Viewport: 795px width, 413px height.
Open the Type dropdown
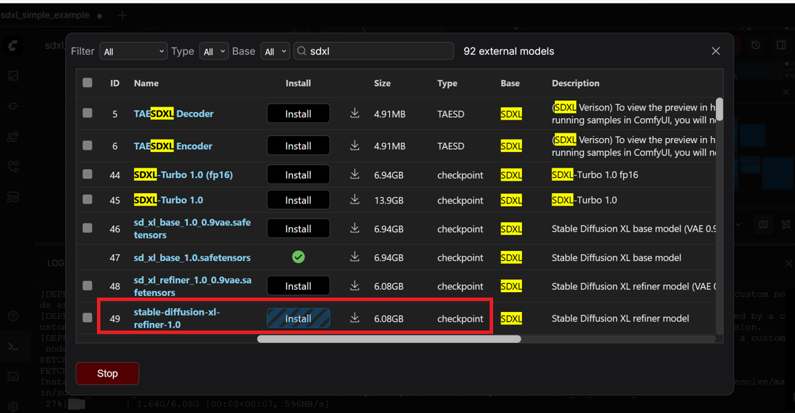(214, 51)
